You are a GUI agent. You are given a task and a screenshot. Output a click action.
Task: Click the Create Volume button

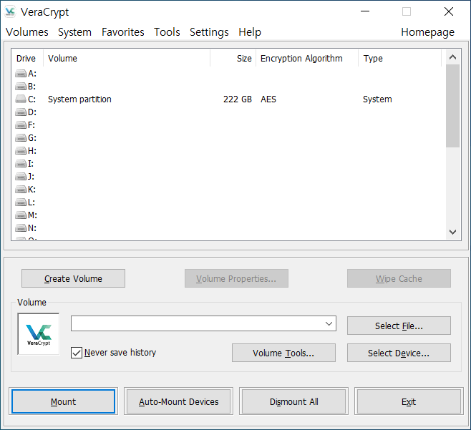click(73, 278)
